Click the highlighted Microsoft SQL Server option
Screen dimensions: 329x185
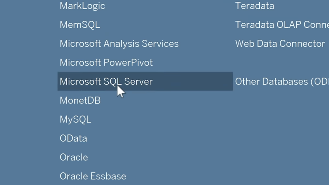pyautogui.click(x=106, y=81)
